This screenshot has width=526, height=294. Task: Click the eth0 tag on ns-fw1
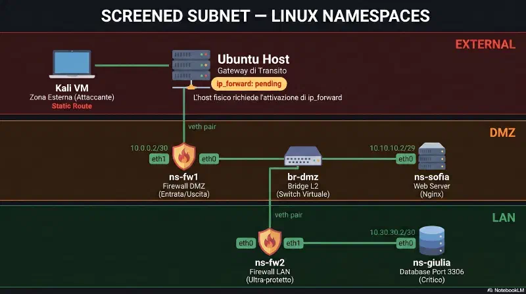(x=209, y=159)
